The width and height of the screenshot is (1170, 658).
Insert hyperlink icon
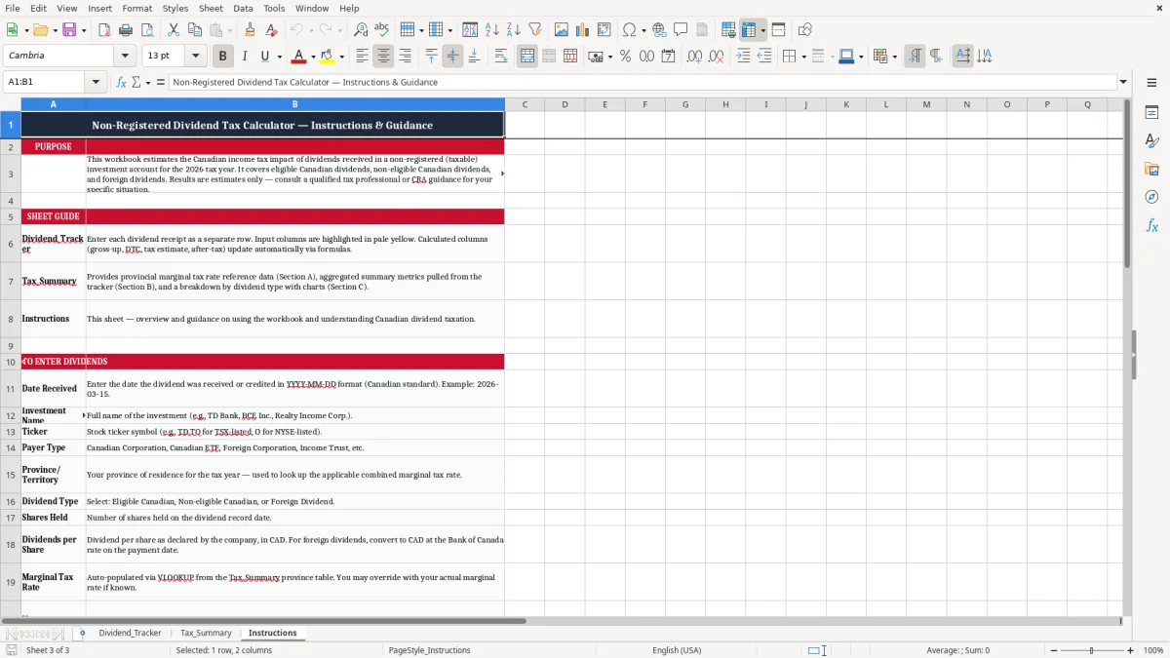pos(659,30)
